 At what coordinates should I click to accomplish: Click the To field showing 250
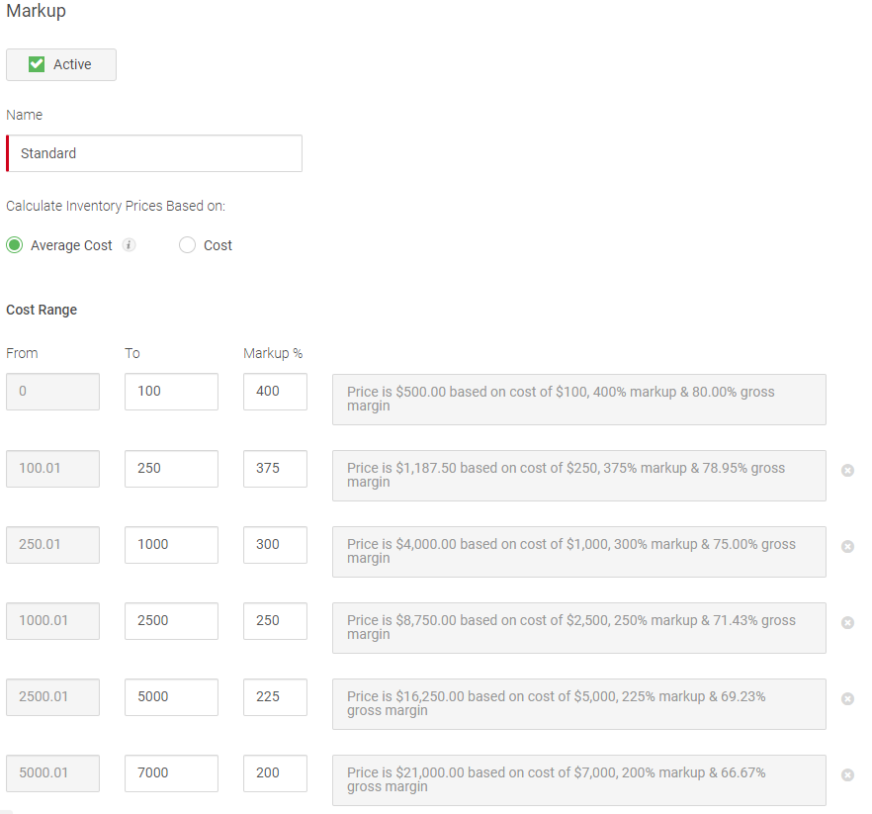171,468
